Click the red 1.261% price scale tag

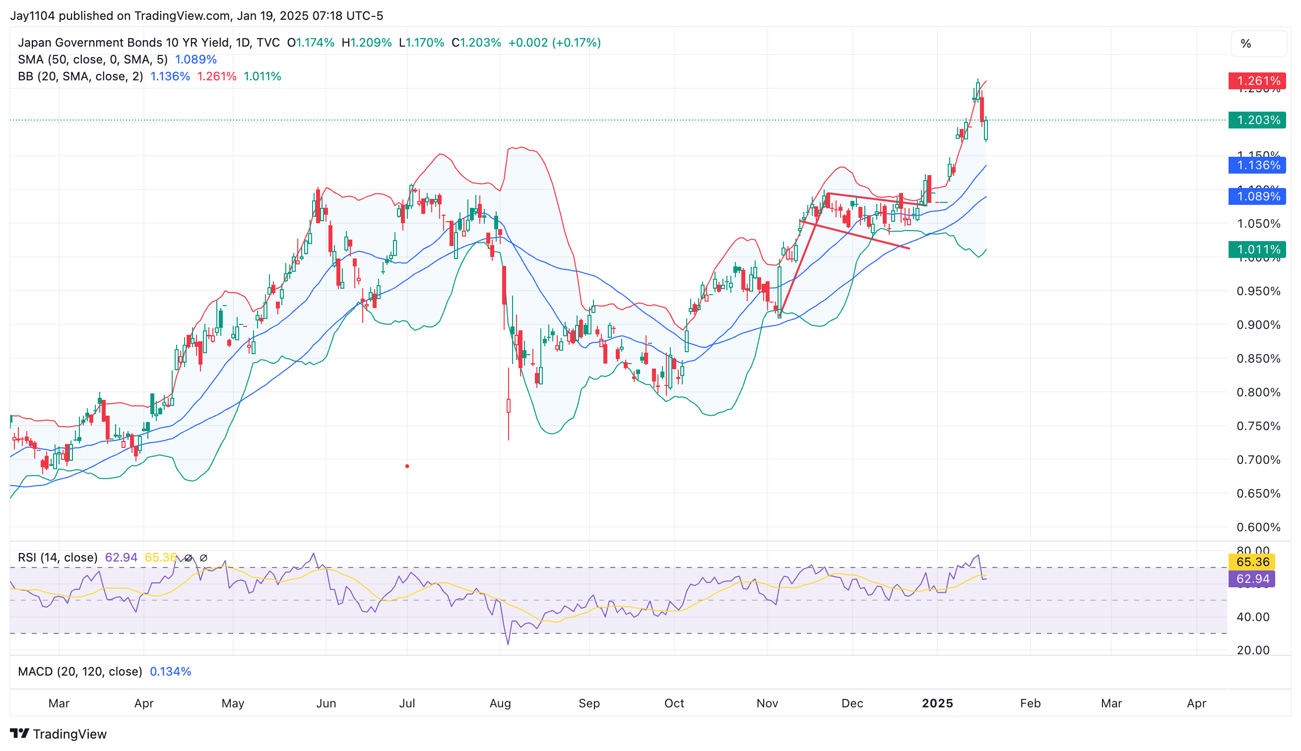pos(1257,81)
